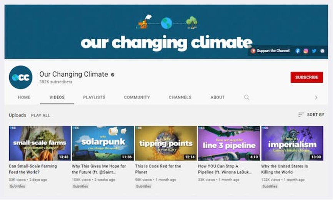Open the Community tab

[137, 97]
